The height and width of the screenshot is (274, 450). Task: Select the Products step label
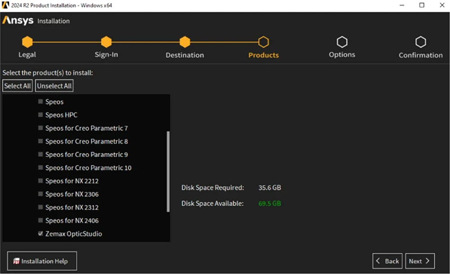click(263, 55)
